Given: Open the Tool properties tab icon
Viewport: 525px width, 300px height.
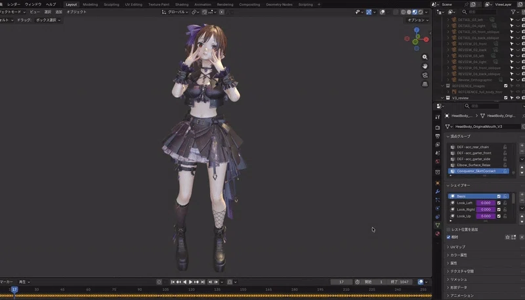Looking at the screenshot, I should pyautogui.click(x=437, y=117).
